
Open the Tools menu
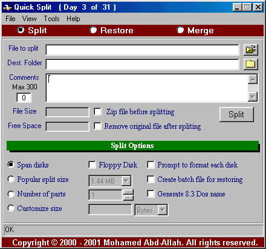coord(51,19)
